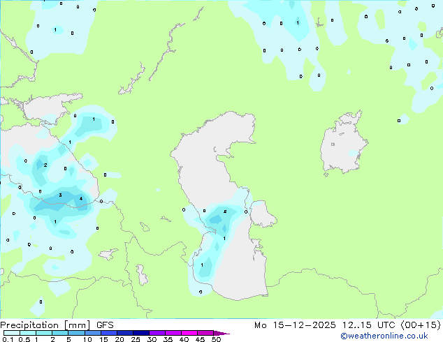Click the 45–50 mm legend swatch
The image size is (443, 342).
[x=205, y=333]
